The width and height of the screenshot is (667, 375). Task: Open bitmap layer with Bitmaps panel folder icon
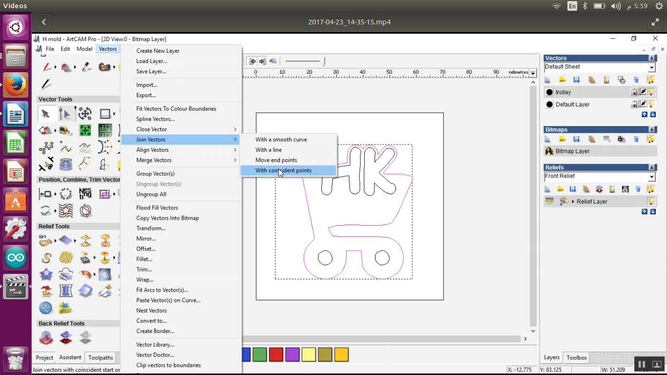pyautogui.click(x=562, y=139)
